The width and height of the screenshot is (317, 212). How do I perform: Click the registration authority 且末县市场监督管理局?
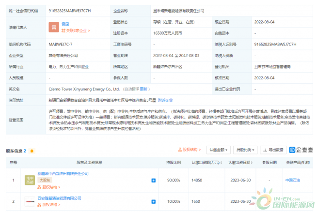tap(272, 67)
